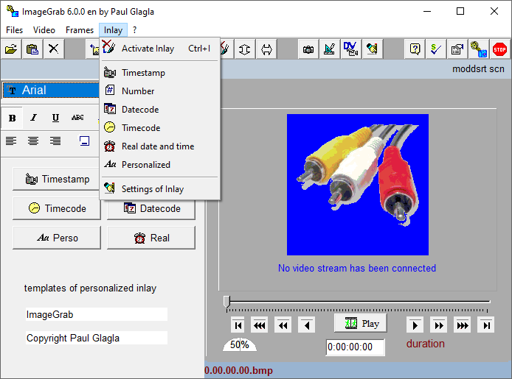This screenshot has width=512, height=379.
Task: Click the blue frame box icon
Action: (85, 141)
